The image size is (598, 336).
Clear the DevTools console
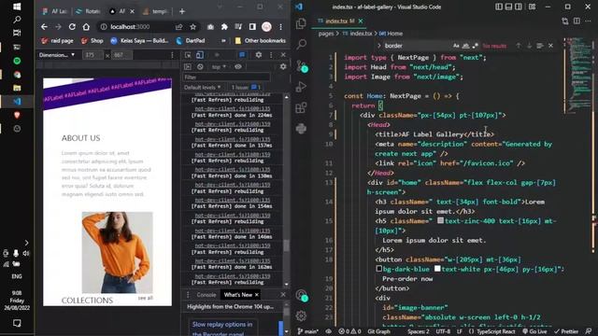(200, 66)
